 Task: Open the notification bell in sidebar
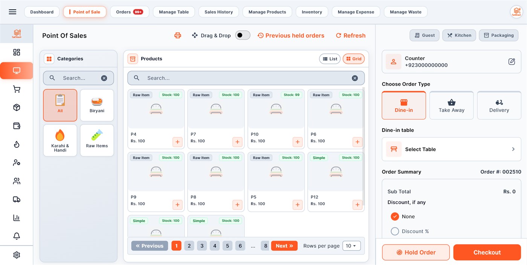[x=17, y=236]
